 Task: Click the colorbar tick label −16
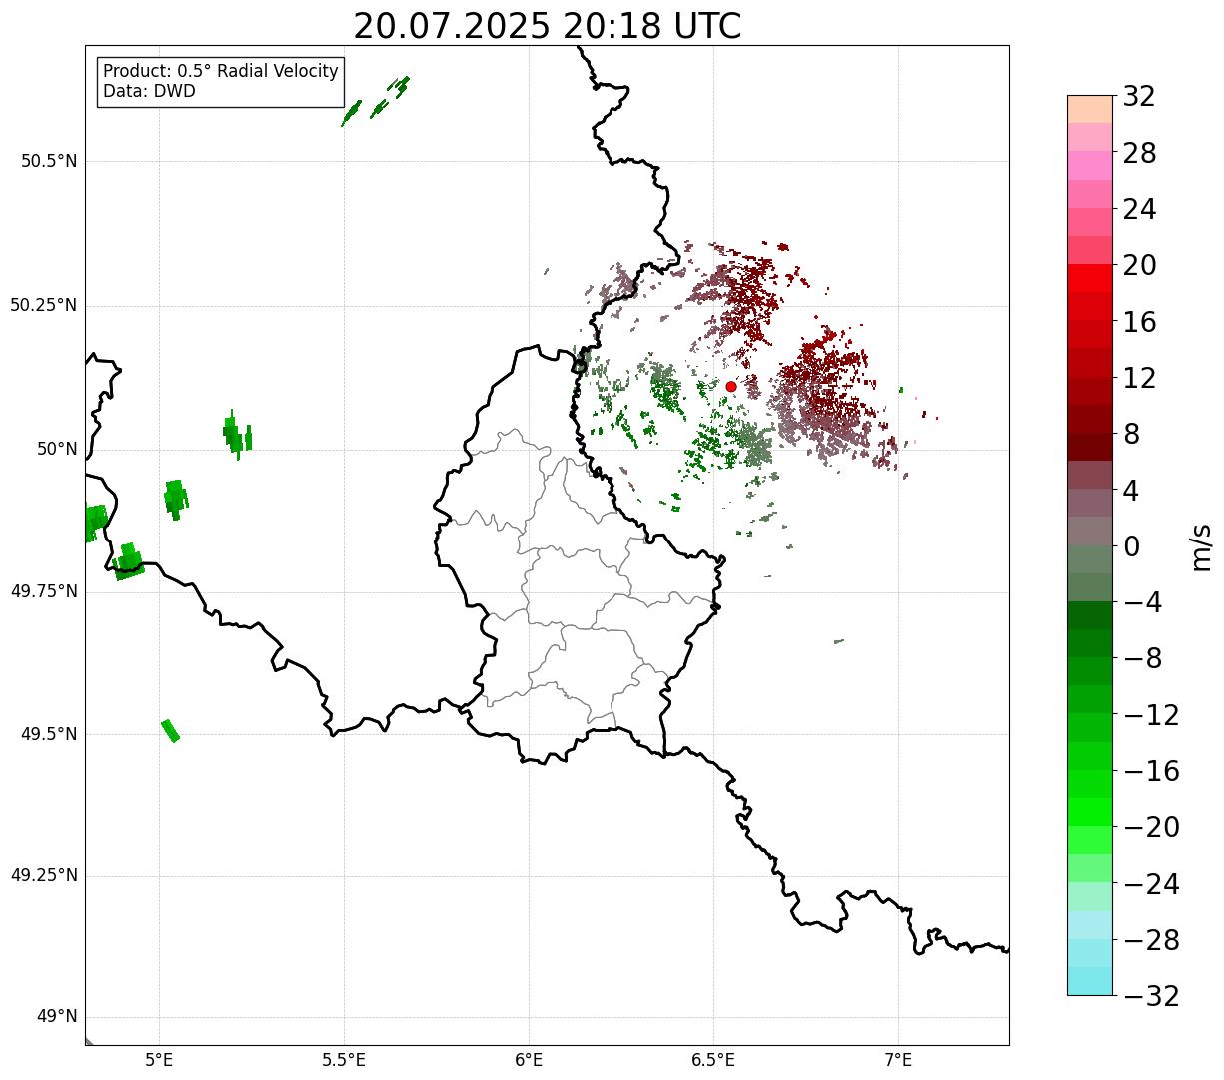tap(1151, 771)
